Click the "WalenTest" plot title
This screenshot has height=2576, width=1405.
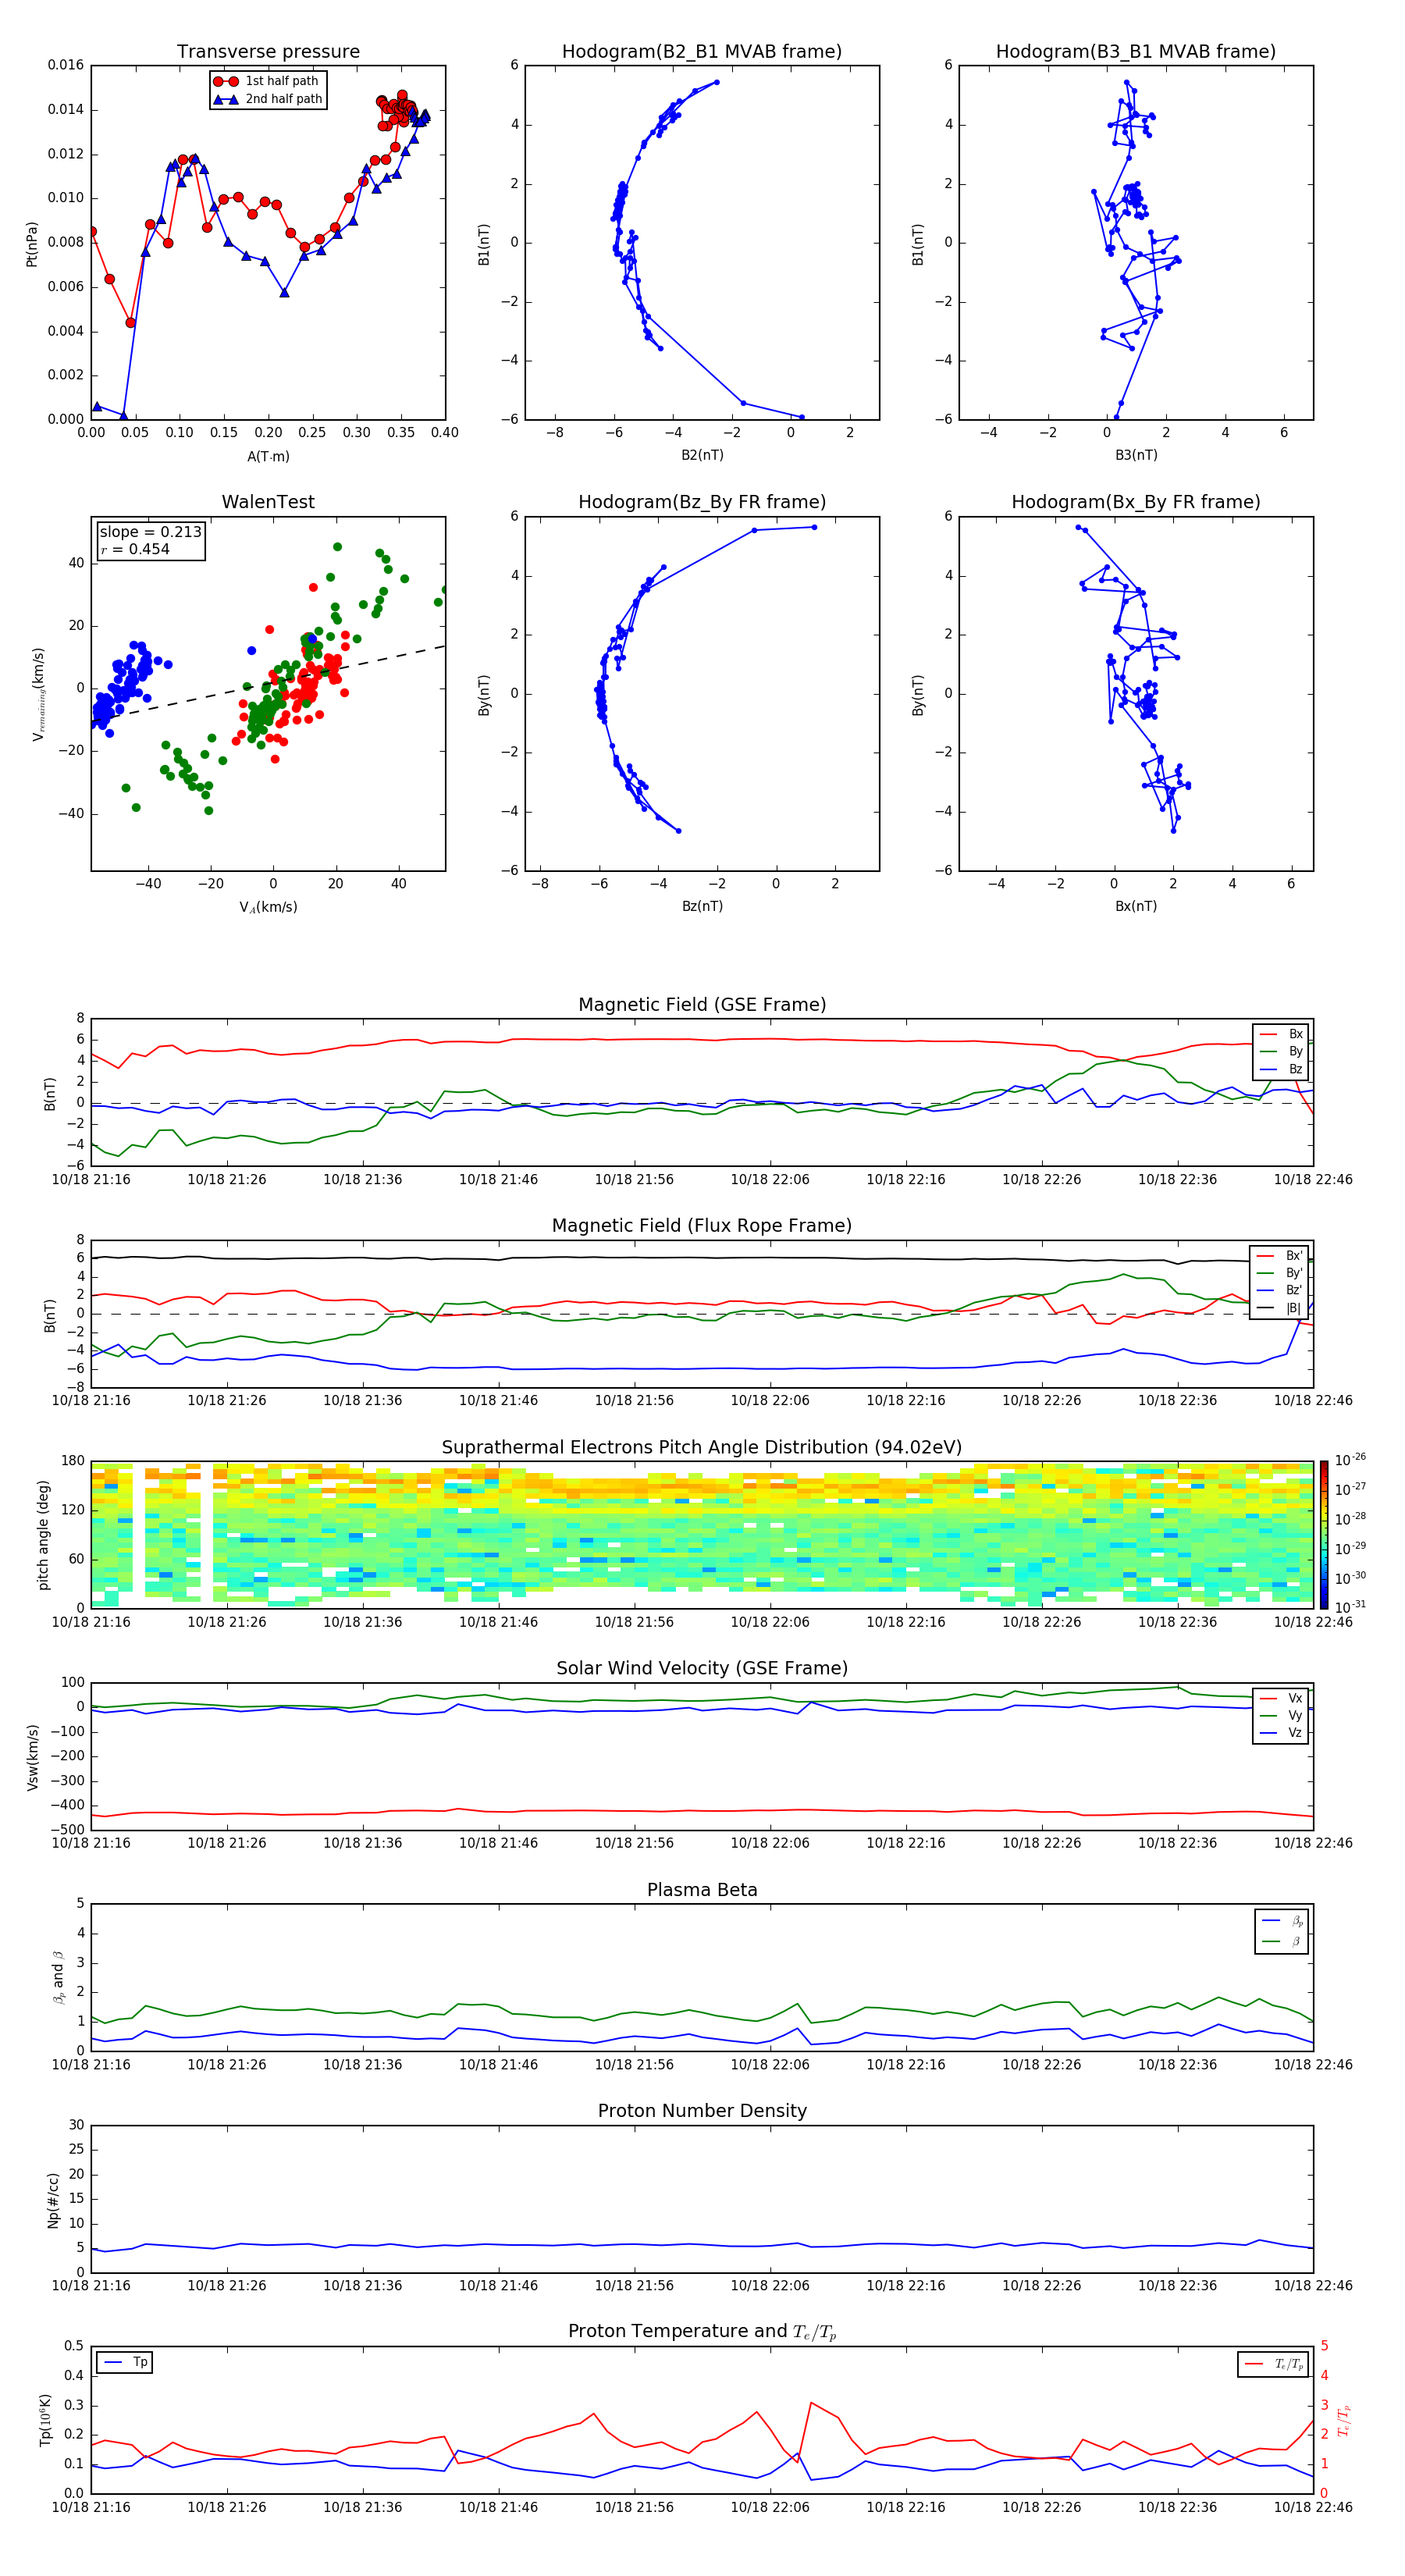268,502
